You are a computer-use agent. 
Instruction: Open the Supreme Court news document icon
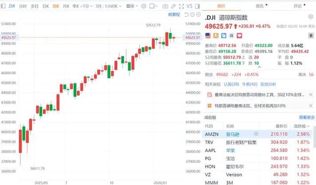(209, 95)
